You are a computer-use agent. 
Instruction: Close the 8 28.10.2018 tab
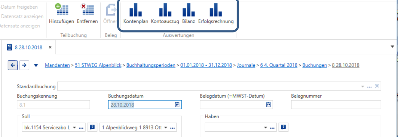click(x=50, y=48)
